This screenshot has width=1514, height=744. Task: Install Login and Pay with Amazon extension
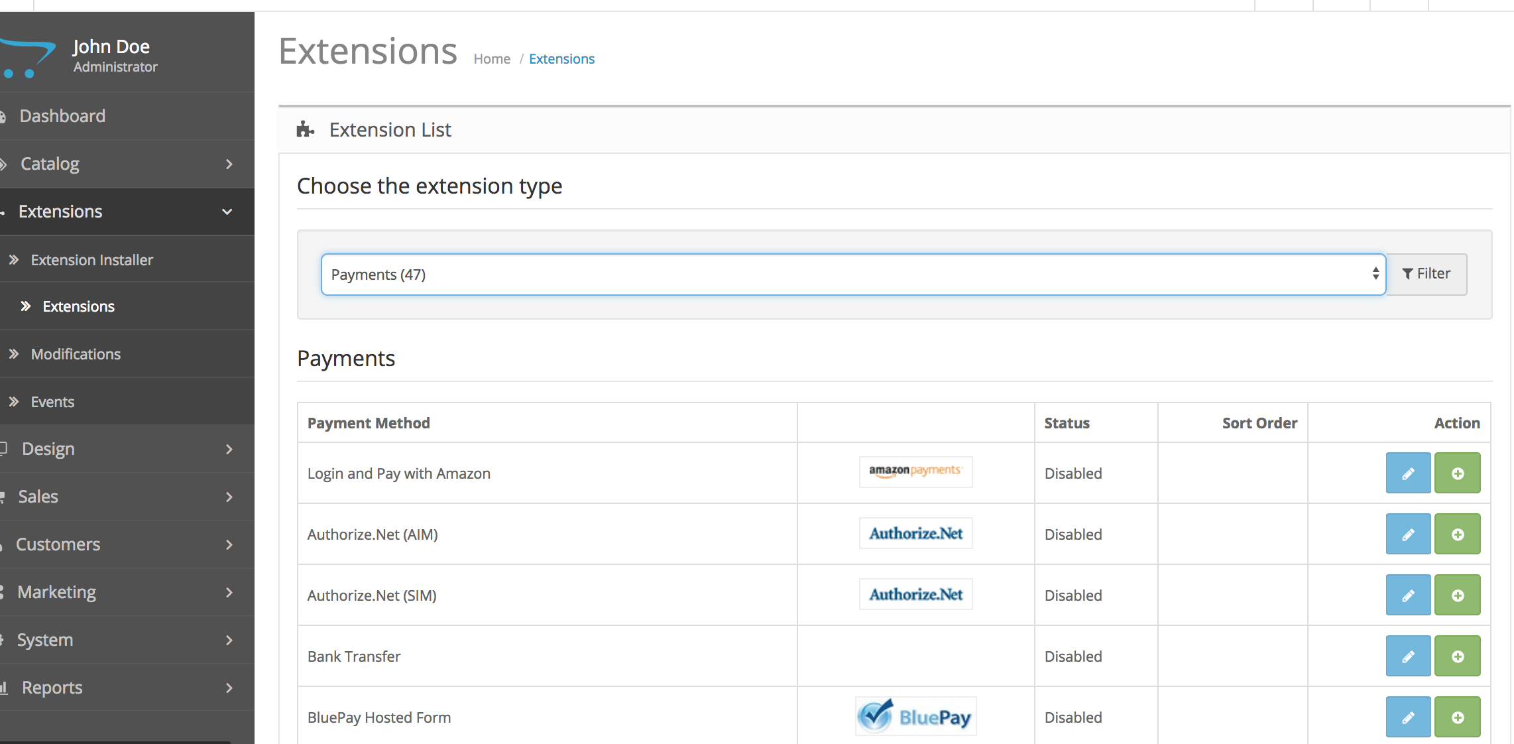coord(1457,473)
